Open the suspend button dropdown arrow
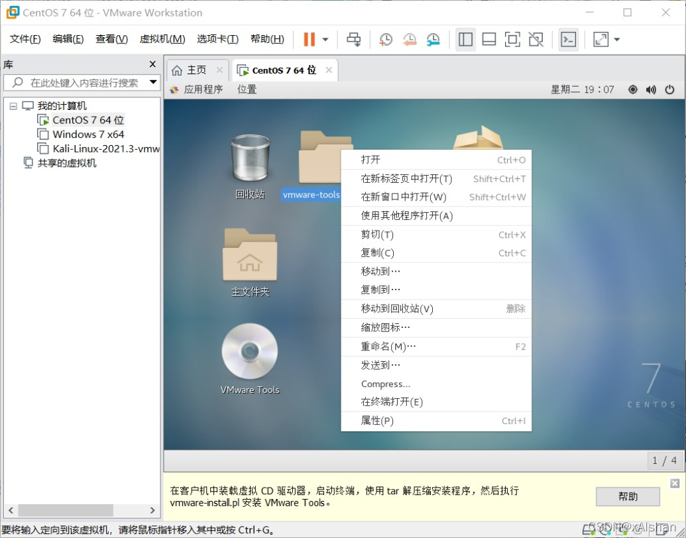This screenshot has height=538, width=686. pyautogui.click(x=326, y=39)
